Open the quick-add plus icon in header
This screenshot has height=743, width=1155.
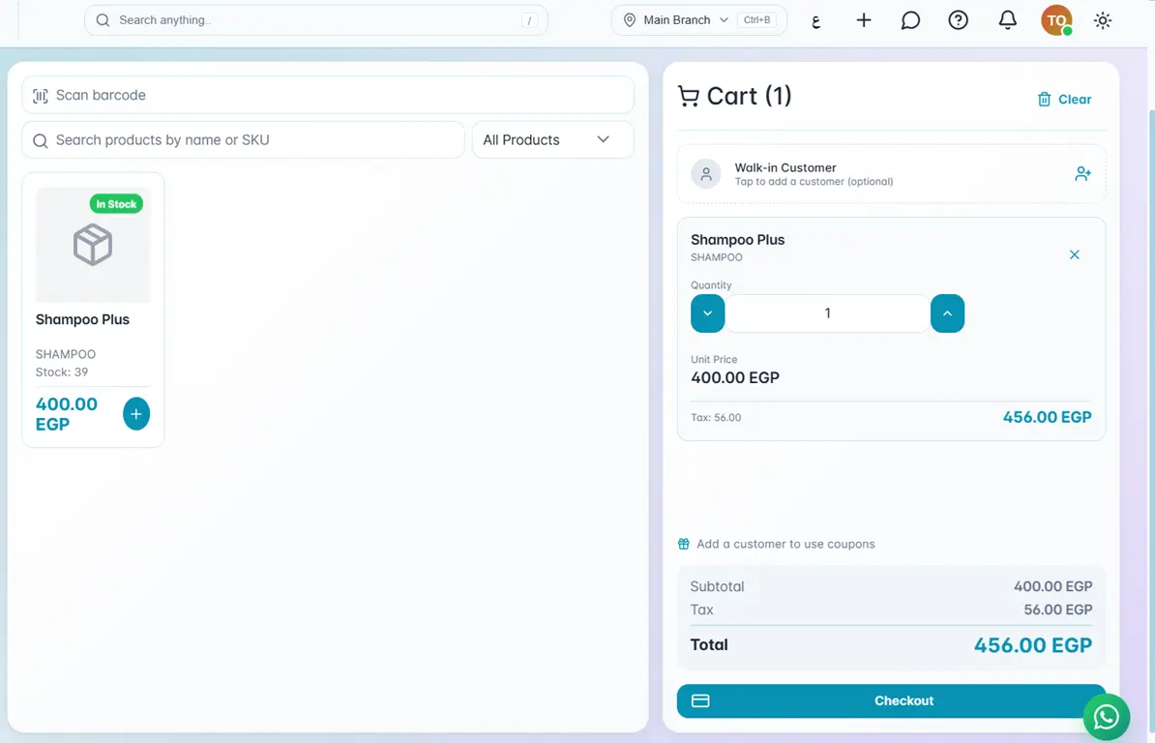(x=863, y=20)
